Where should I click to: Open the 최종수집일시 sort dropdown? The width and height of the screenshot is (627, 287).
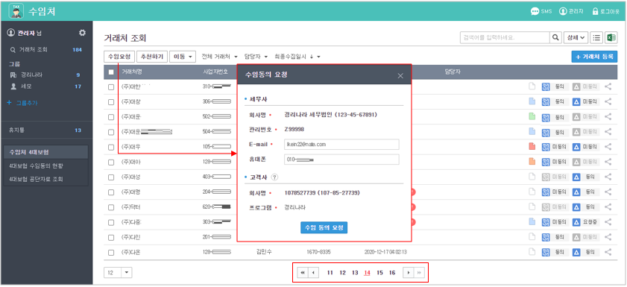(297, 57)
